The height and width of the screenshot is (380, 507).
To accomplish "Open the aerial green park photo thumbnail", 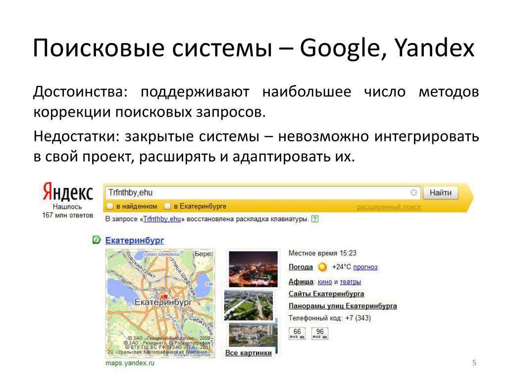I will point(249,305).
